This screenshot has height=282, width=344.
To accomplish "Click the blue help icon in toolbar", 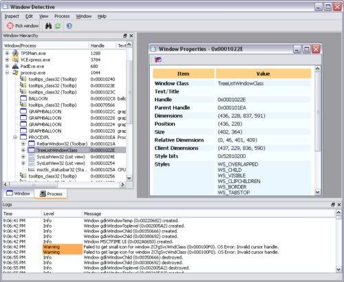I will 69,26.
